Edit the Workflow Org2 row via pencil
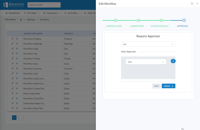 coord(12,49)
